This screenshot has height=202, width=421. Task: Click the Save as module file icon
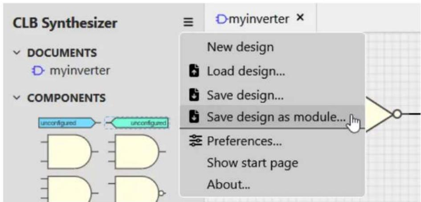[x=194, y=117]
